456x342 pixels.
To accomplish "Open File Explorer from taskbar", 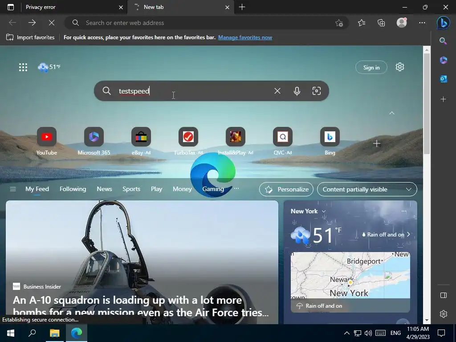I will [54, 333].
